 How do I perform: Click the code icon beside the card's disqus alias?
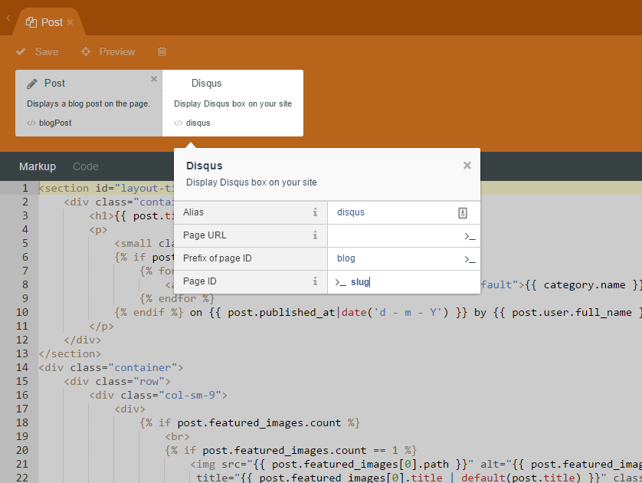178,123
